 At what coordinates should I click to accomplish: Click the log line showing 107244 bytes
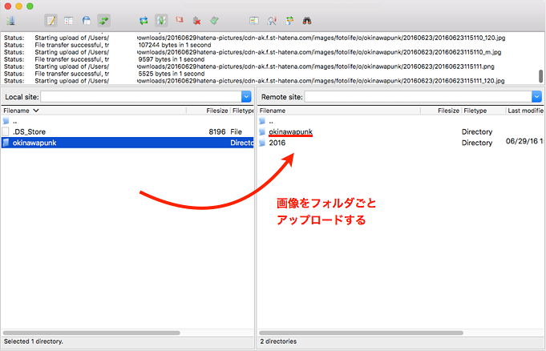(x=107, y=45)
